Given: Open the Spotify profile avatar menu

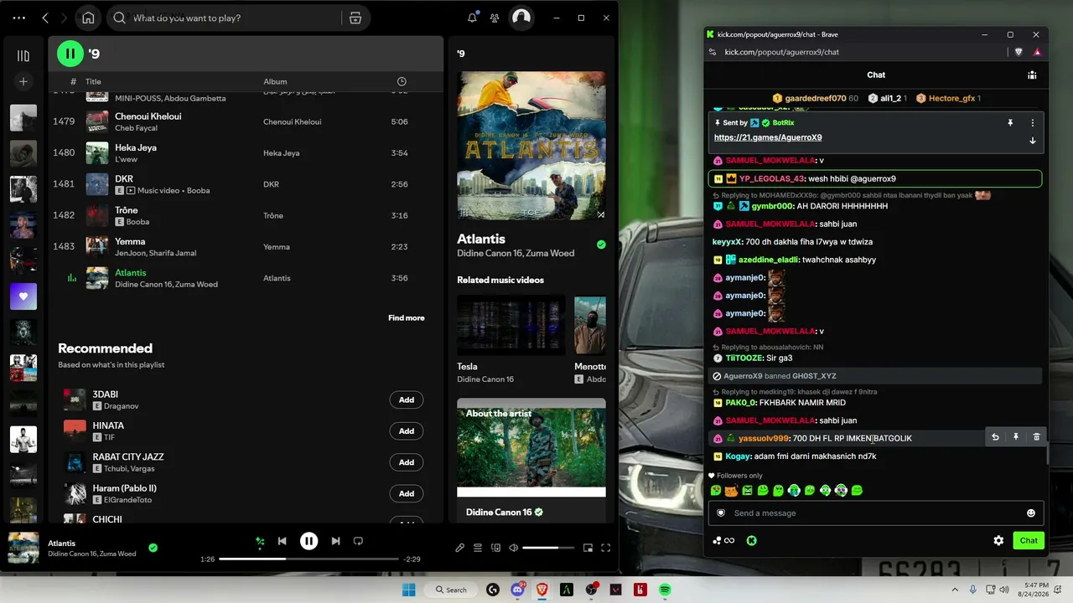Looking at the screenshot, I should pyautogui.click(x=521, y=18).
